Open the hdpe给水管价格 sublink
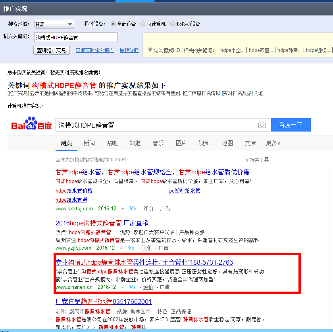333x332 pixels. pyautogui.click(x=74, y=191)
